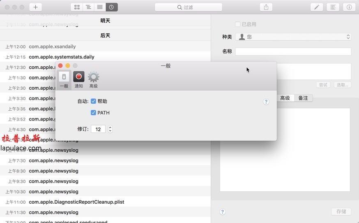Switch to grid view in toolbar
Image resolution: width=359 pixels, height=223 pixels.
tap(77, 7)
